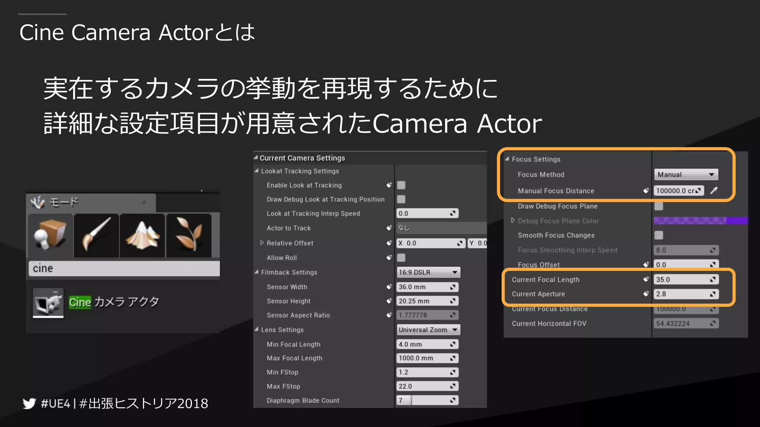Toggle Draw Debug Look at Tracking Position
The image size is (760, 427).
pyautogui.click(x=401, y=199)
